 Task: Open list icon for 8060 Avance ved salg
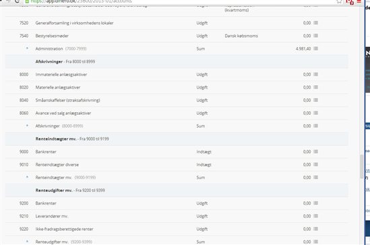point(315,113)
